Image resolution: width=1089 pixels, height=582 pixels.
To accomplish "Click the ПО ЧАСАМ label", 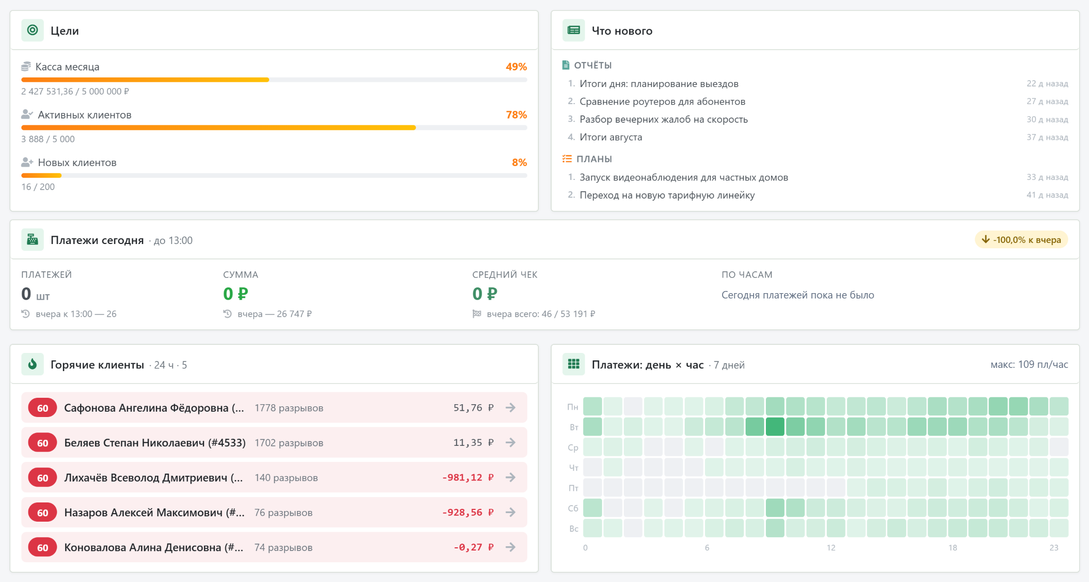I will [747, 274].
